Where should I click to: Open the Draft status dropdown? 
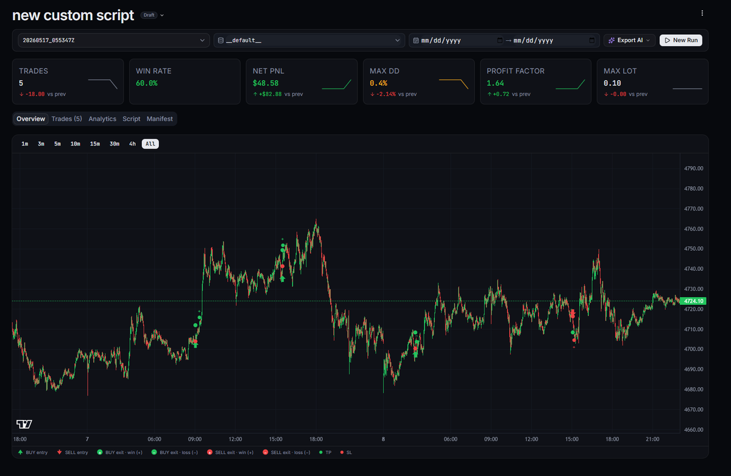point(152,15)
